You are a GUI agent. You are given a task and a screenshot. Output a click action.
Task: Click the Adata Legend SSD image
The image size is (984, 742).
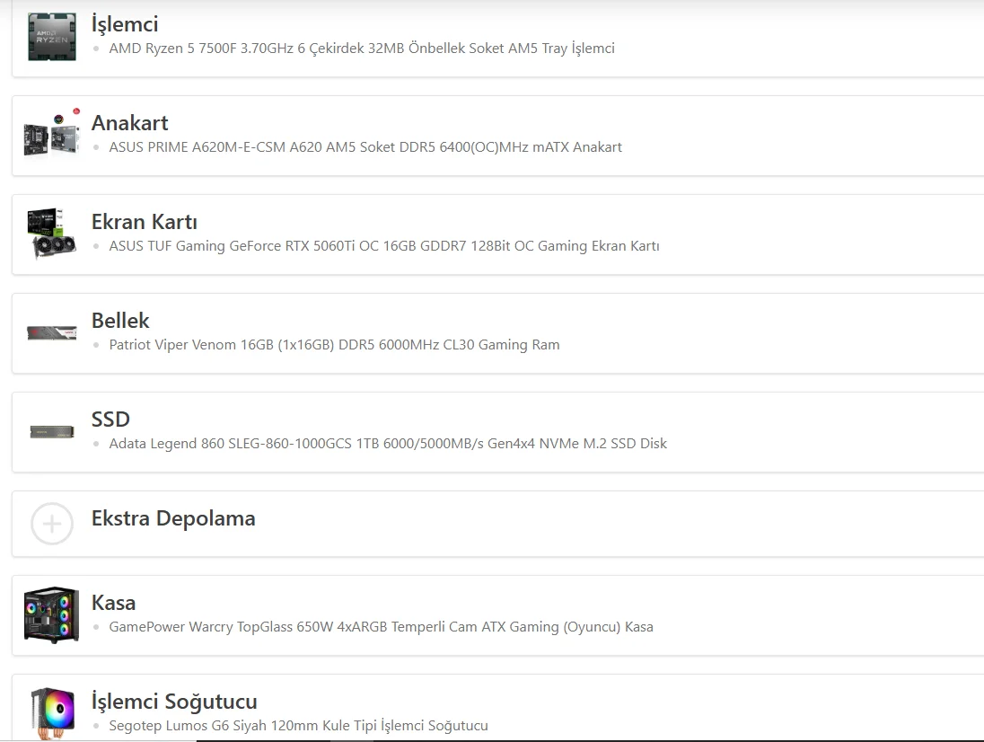click(x=51, y=432)
